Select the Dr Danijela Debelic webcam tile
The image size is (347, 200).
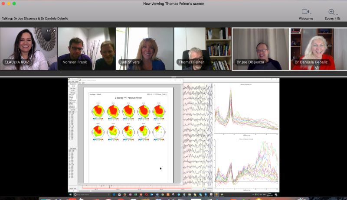pos(319,49)
